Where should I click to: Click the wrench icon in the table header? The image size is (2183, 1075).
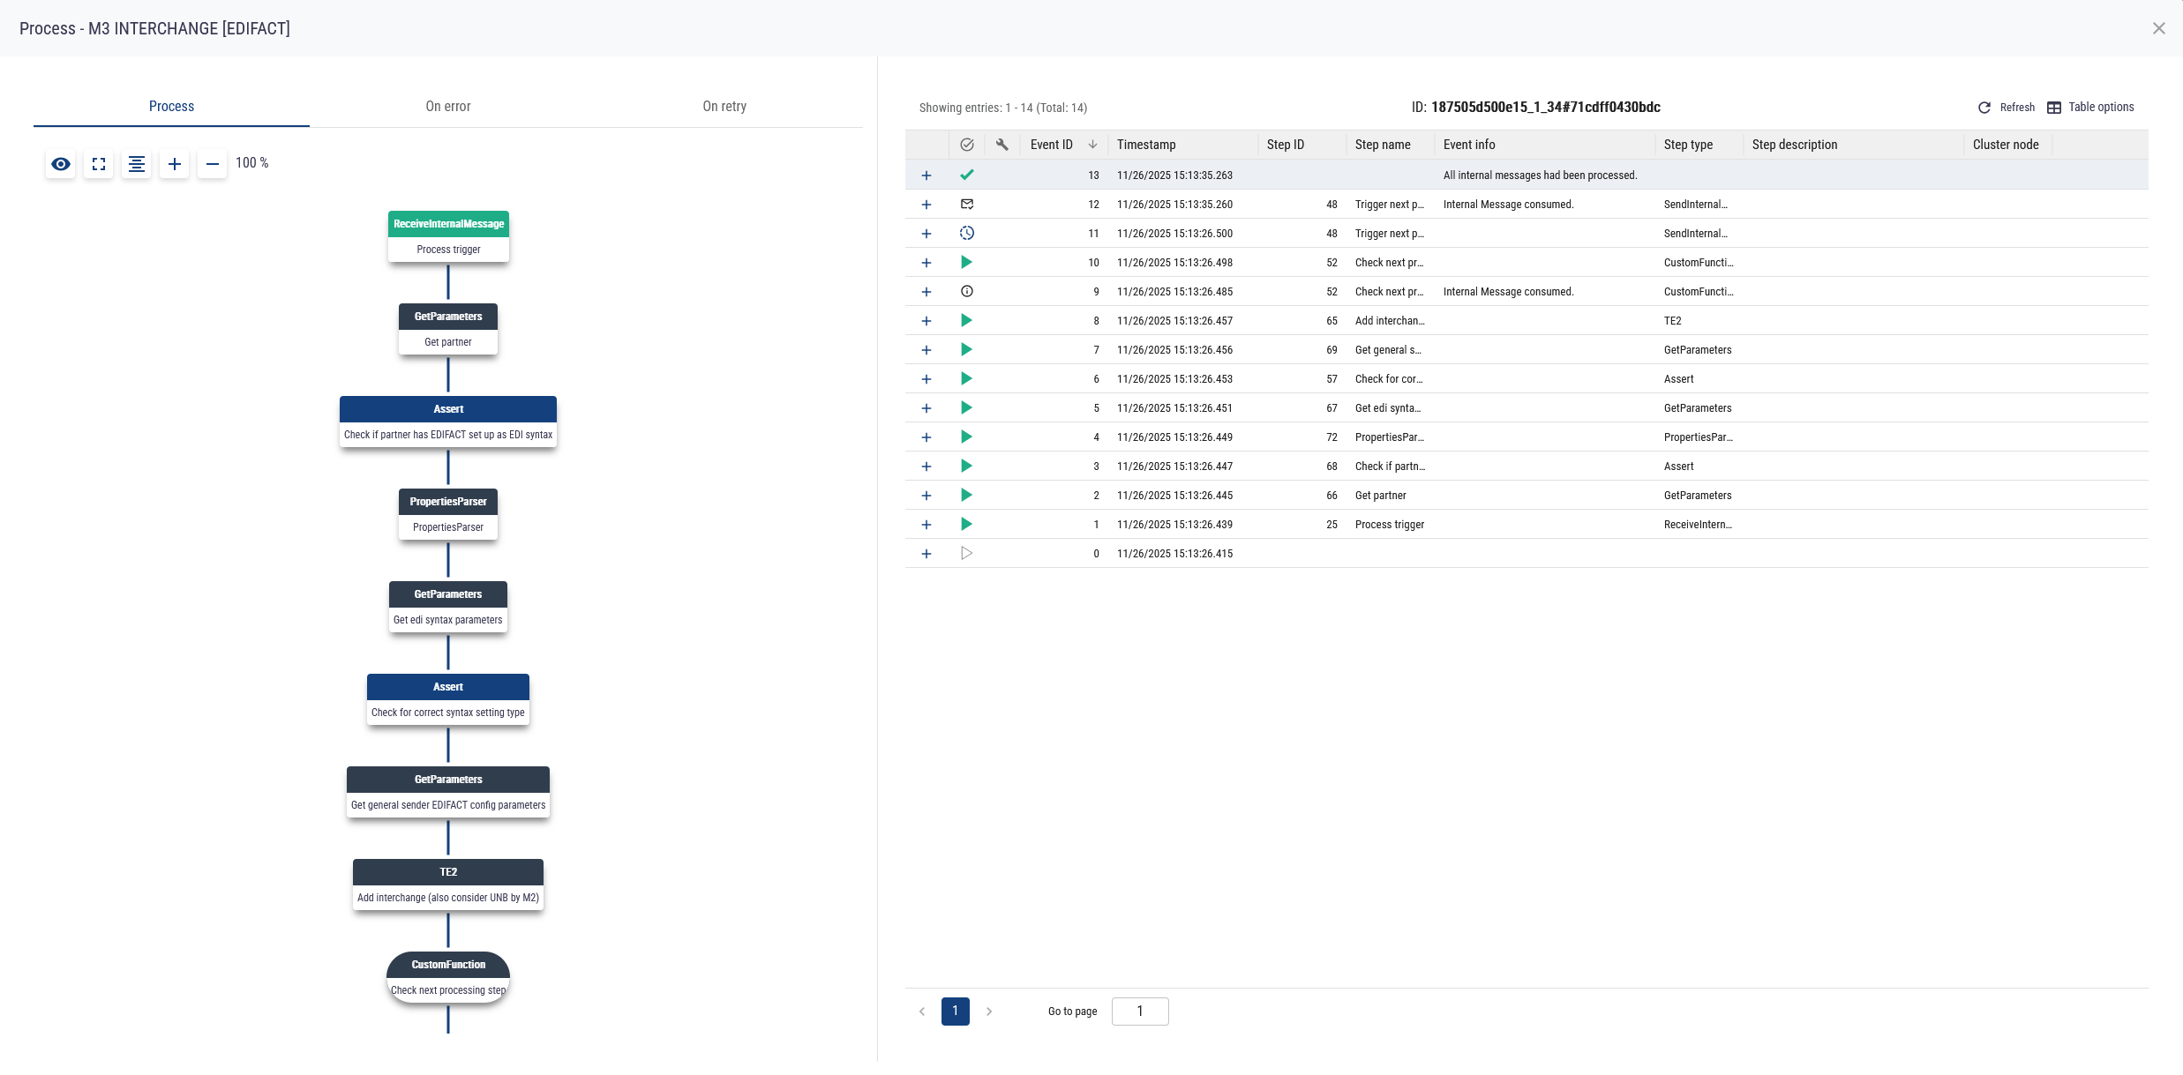1001,144
